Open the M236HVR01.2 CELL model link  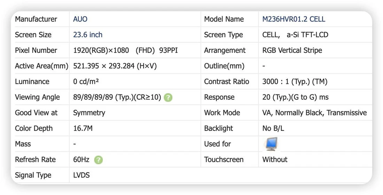point(294,19)
